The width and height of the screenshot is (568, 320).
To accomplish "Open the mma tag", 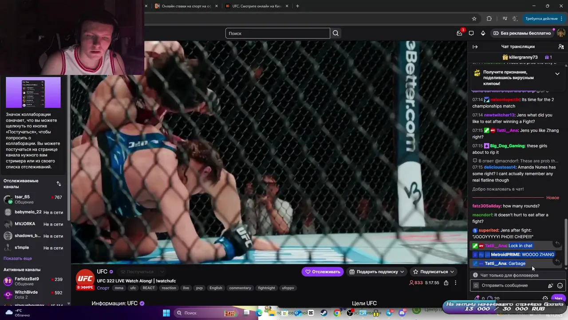I will coord(119,288).
